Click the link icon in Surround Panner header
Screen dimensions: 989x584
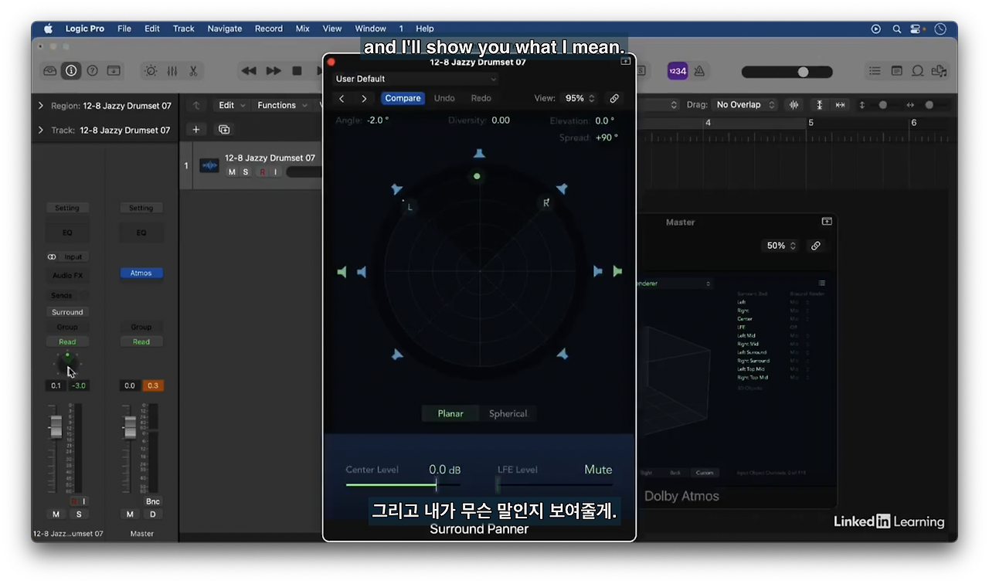[x=614, y=99]
